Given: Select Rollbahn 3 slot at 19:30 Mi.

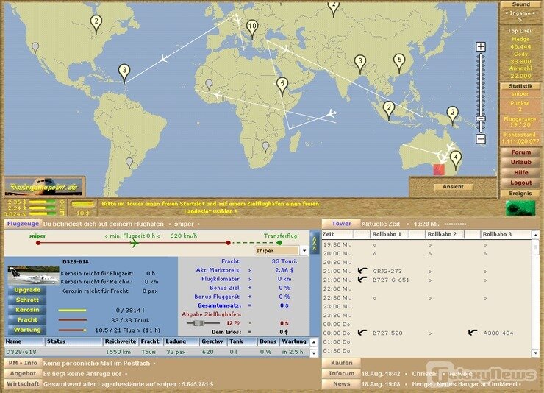Looking at the screenshot, I should click(x=485, y=245).
